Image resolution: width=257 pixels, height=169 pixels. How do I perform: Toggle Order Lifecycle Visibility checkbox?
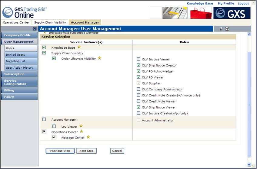pos(54,58)
